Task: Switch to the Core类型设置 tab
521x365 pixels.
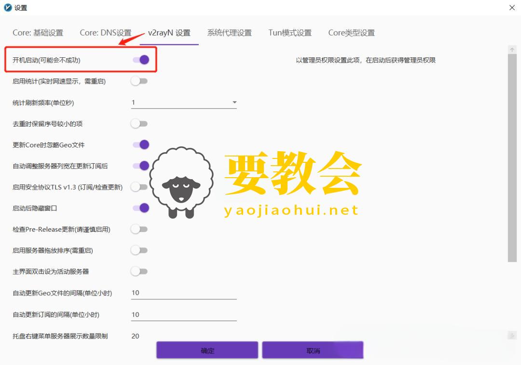Action: (x=352, y=33)
